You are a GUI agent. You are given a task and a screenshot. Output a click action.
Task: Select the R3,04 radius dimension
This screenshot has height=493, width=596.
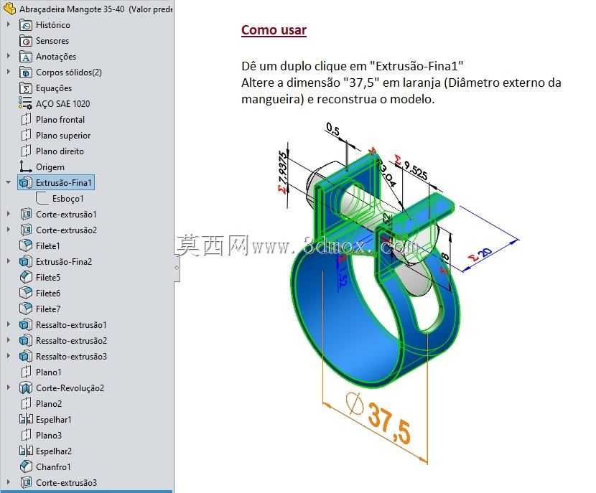point(386,174)
